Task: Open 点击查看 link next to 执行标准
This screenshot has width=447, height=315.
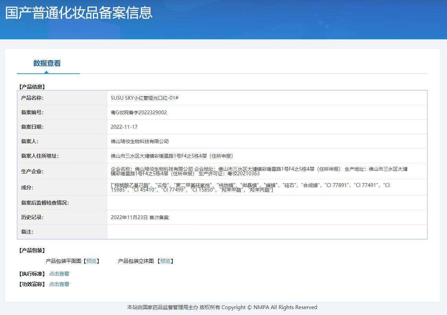Action: tap(59, 274)
